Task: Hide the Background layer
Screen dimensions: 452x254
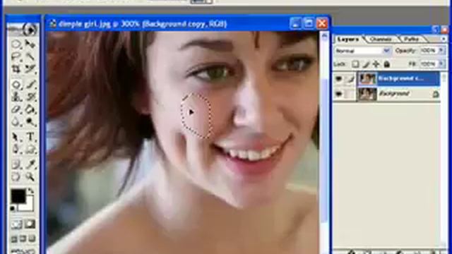Action: pyautogui.click(x=338, y=94)
